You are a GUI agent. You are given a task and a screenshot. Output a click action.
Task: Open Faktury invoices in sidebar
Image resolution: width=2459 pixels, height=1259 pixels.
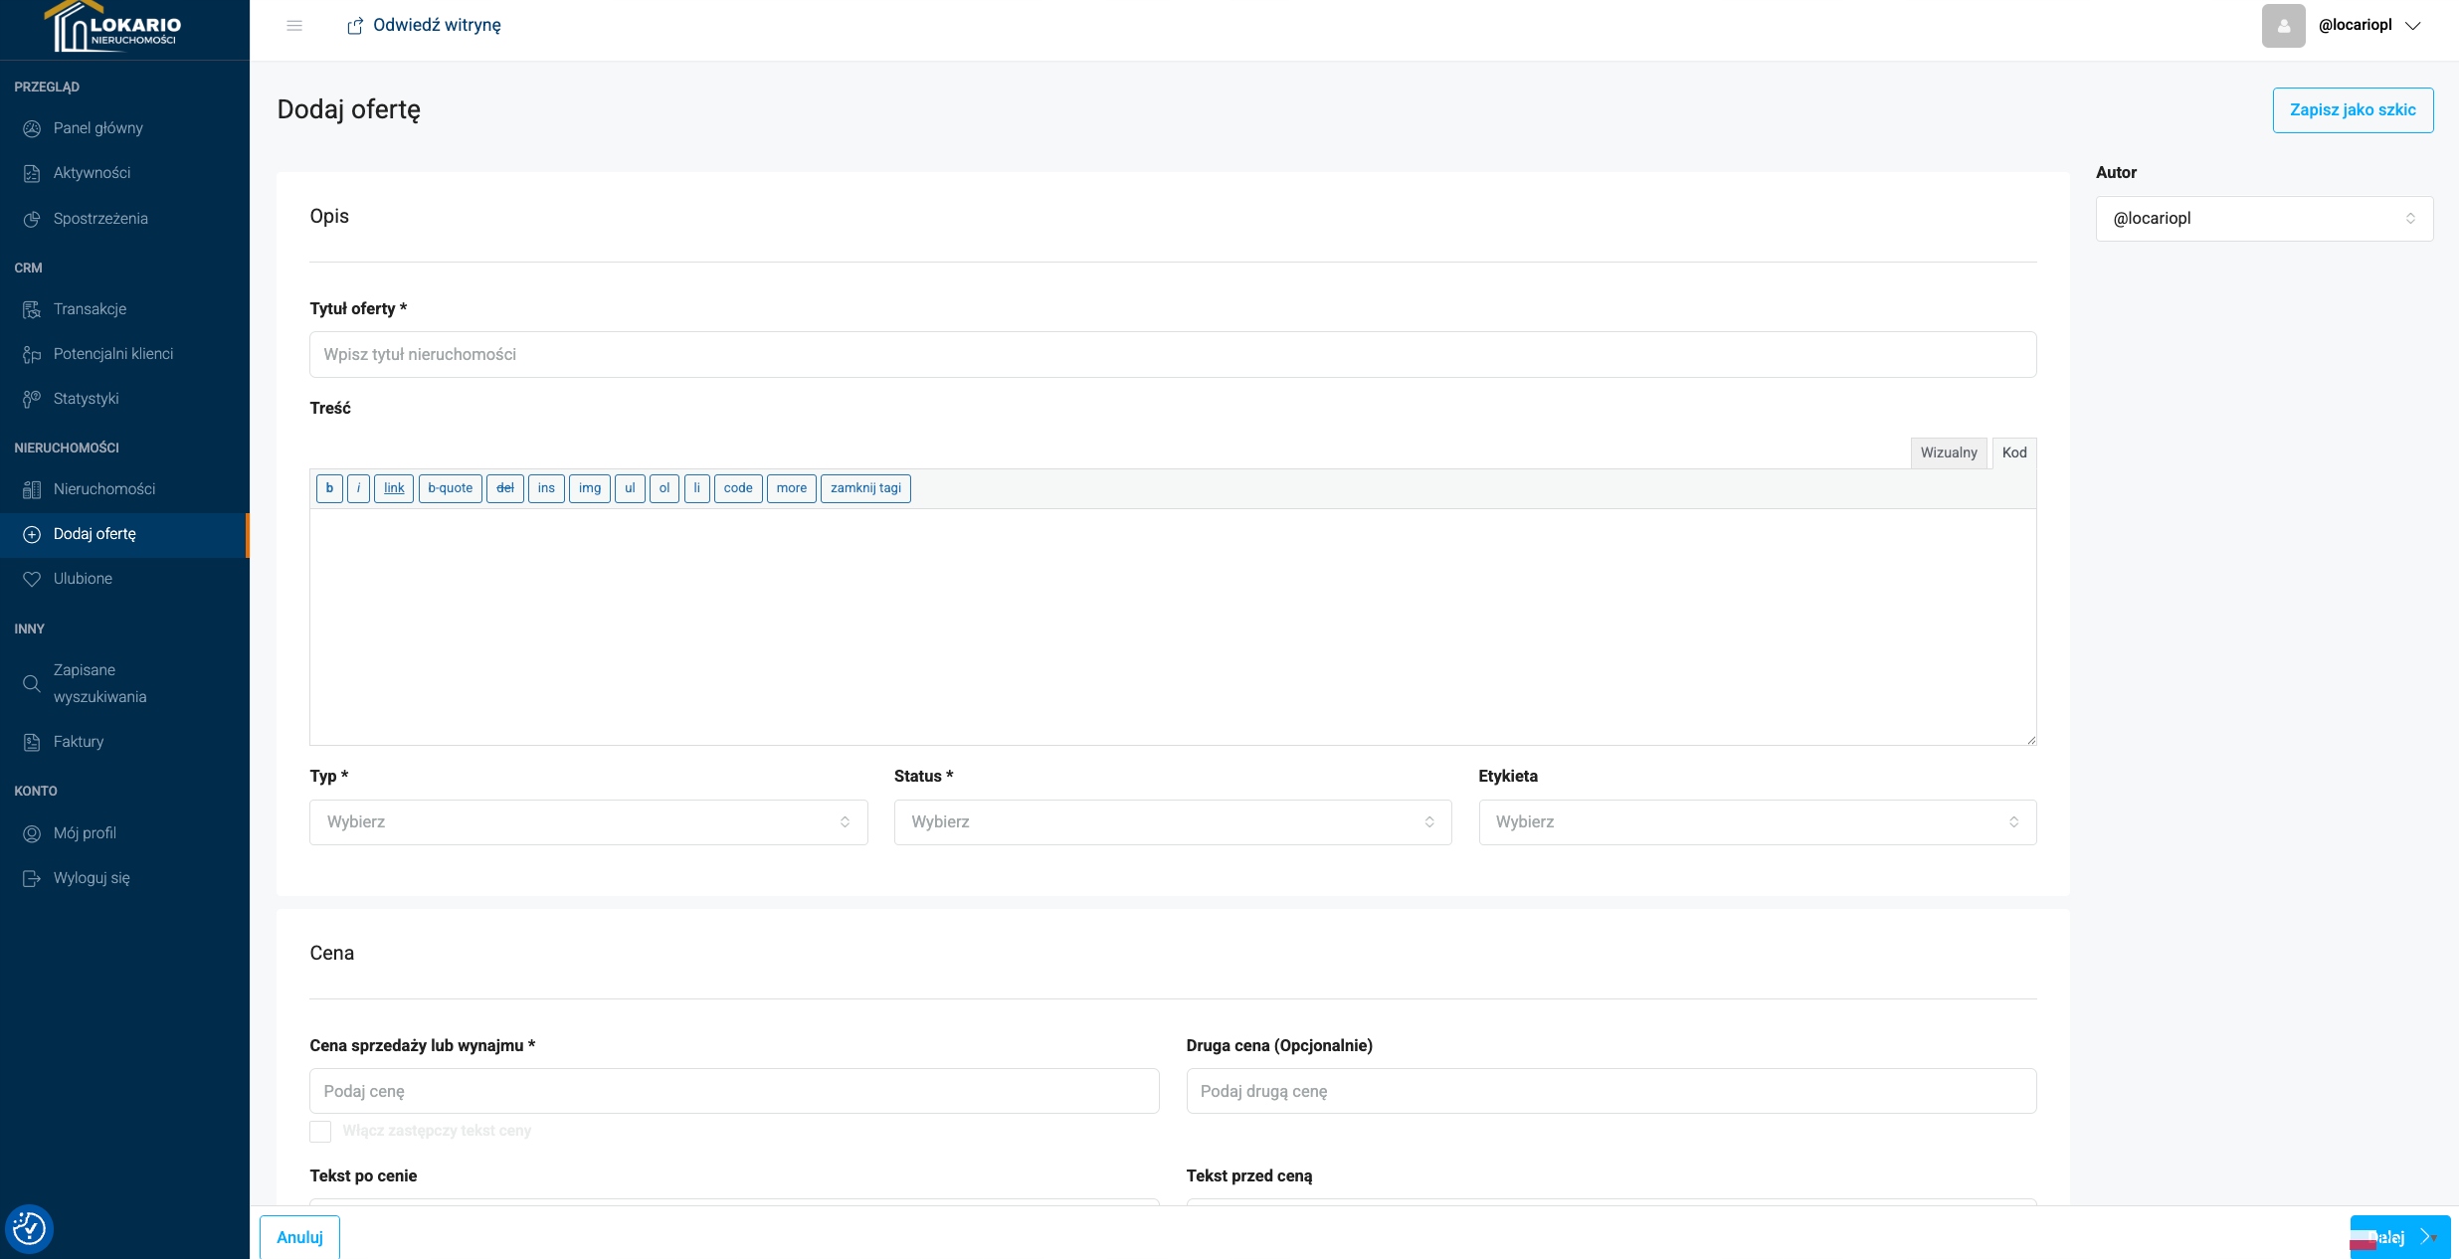tap(78, 742)
